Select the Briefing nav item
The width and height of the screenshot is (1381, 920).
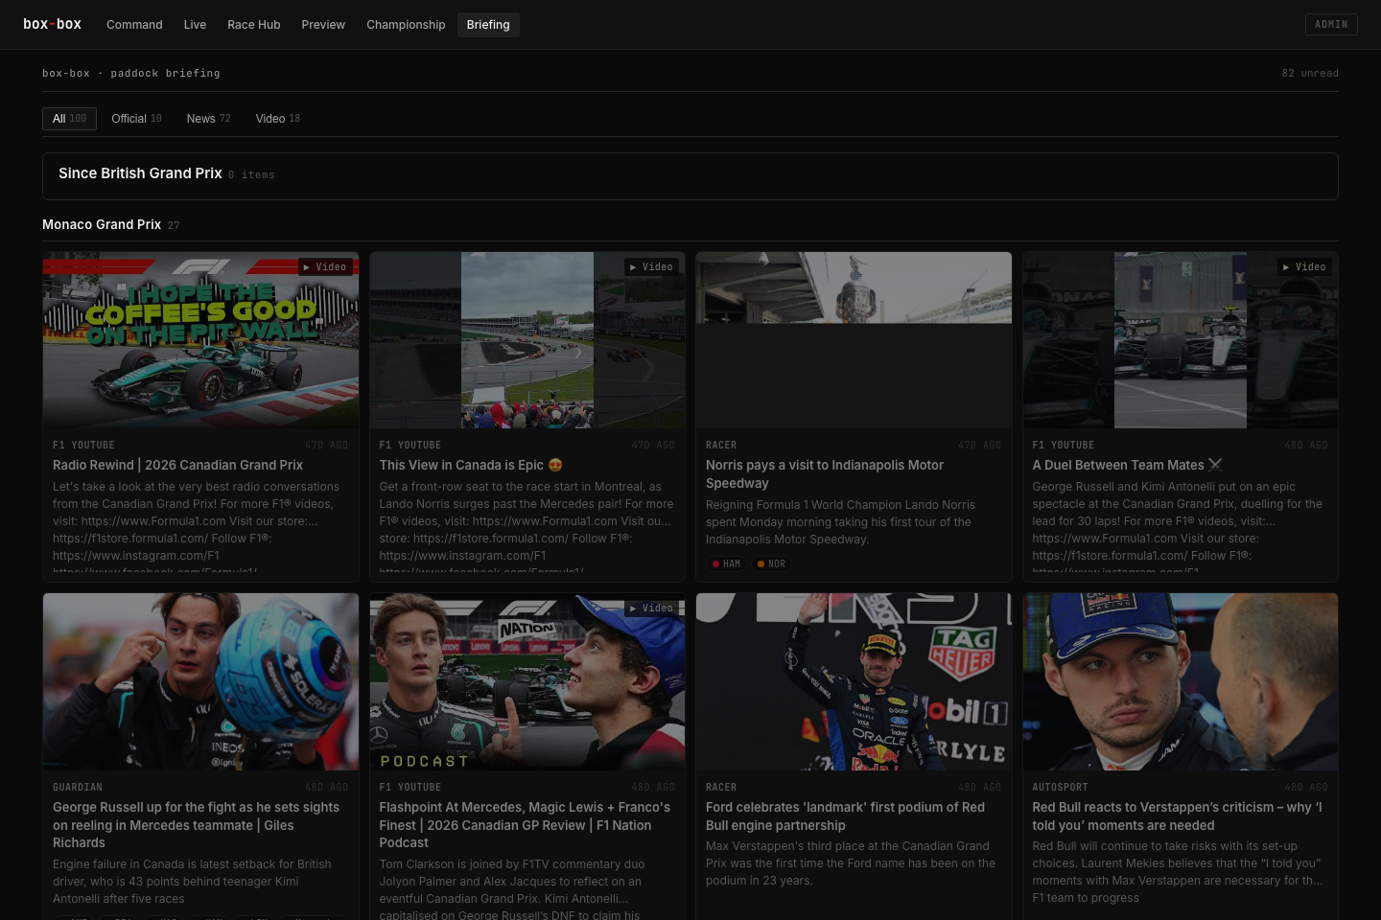(488, 25)
